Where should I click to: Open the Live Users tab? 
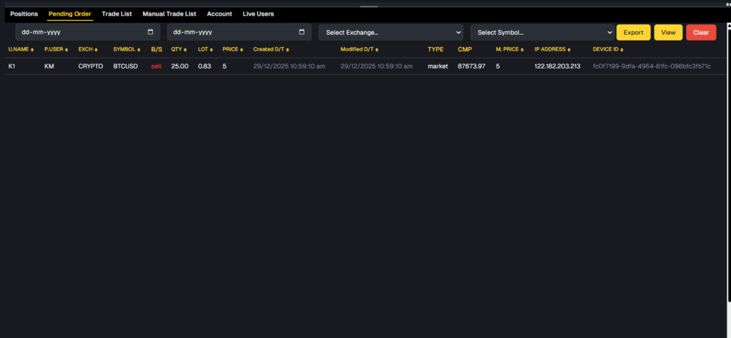coord(258,14)
